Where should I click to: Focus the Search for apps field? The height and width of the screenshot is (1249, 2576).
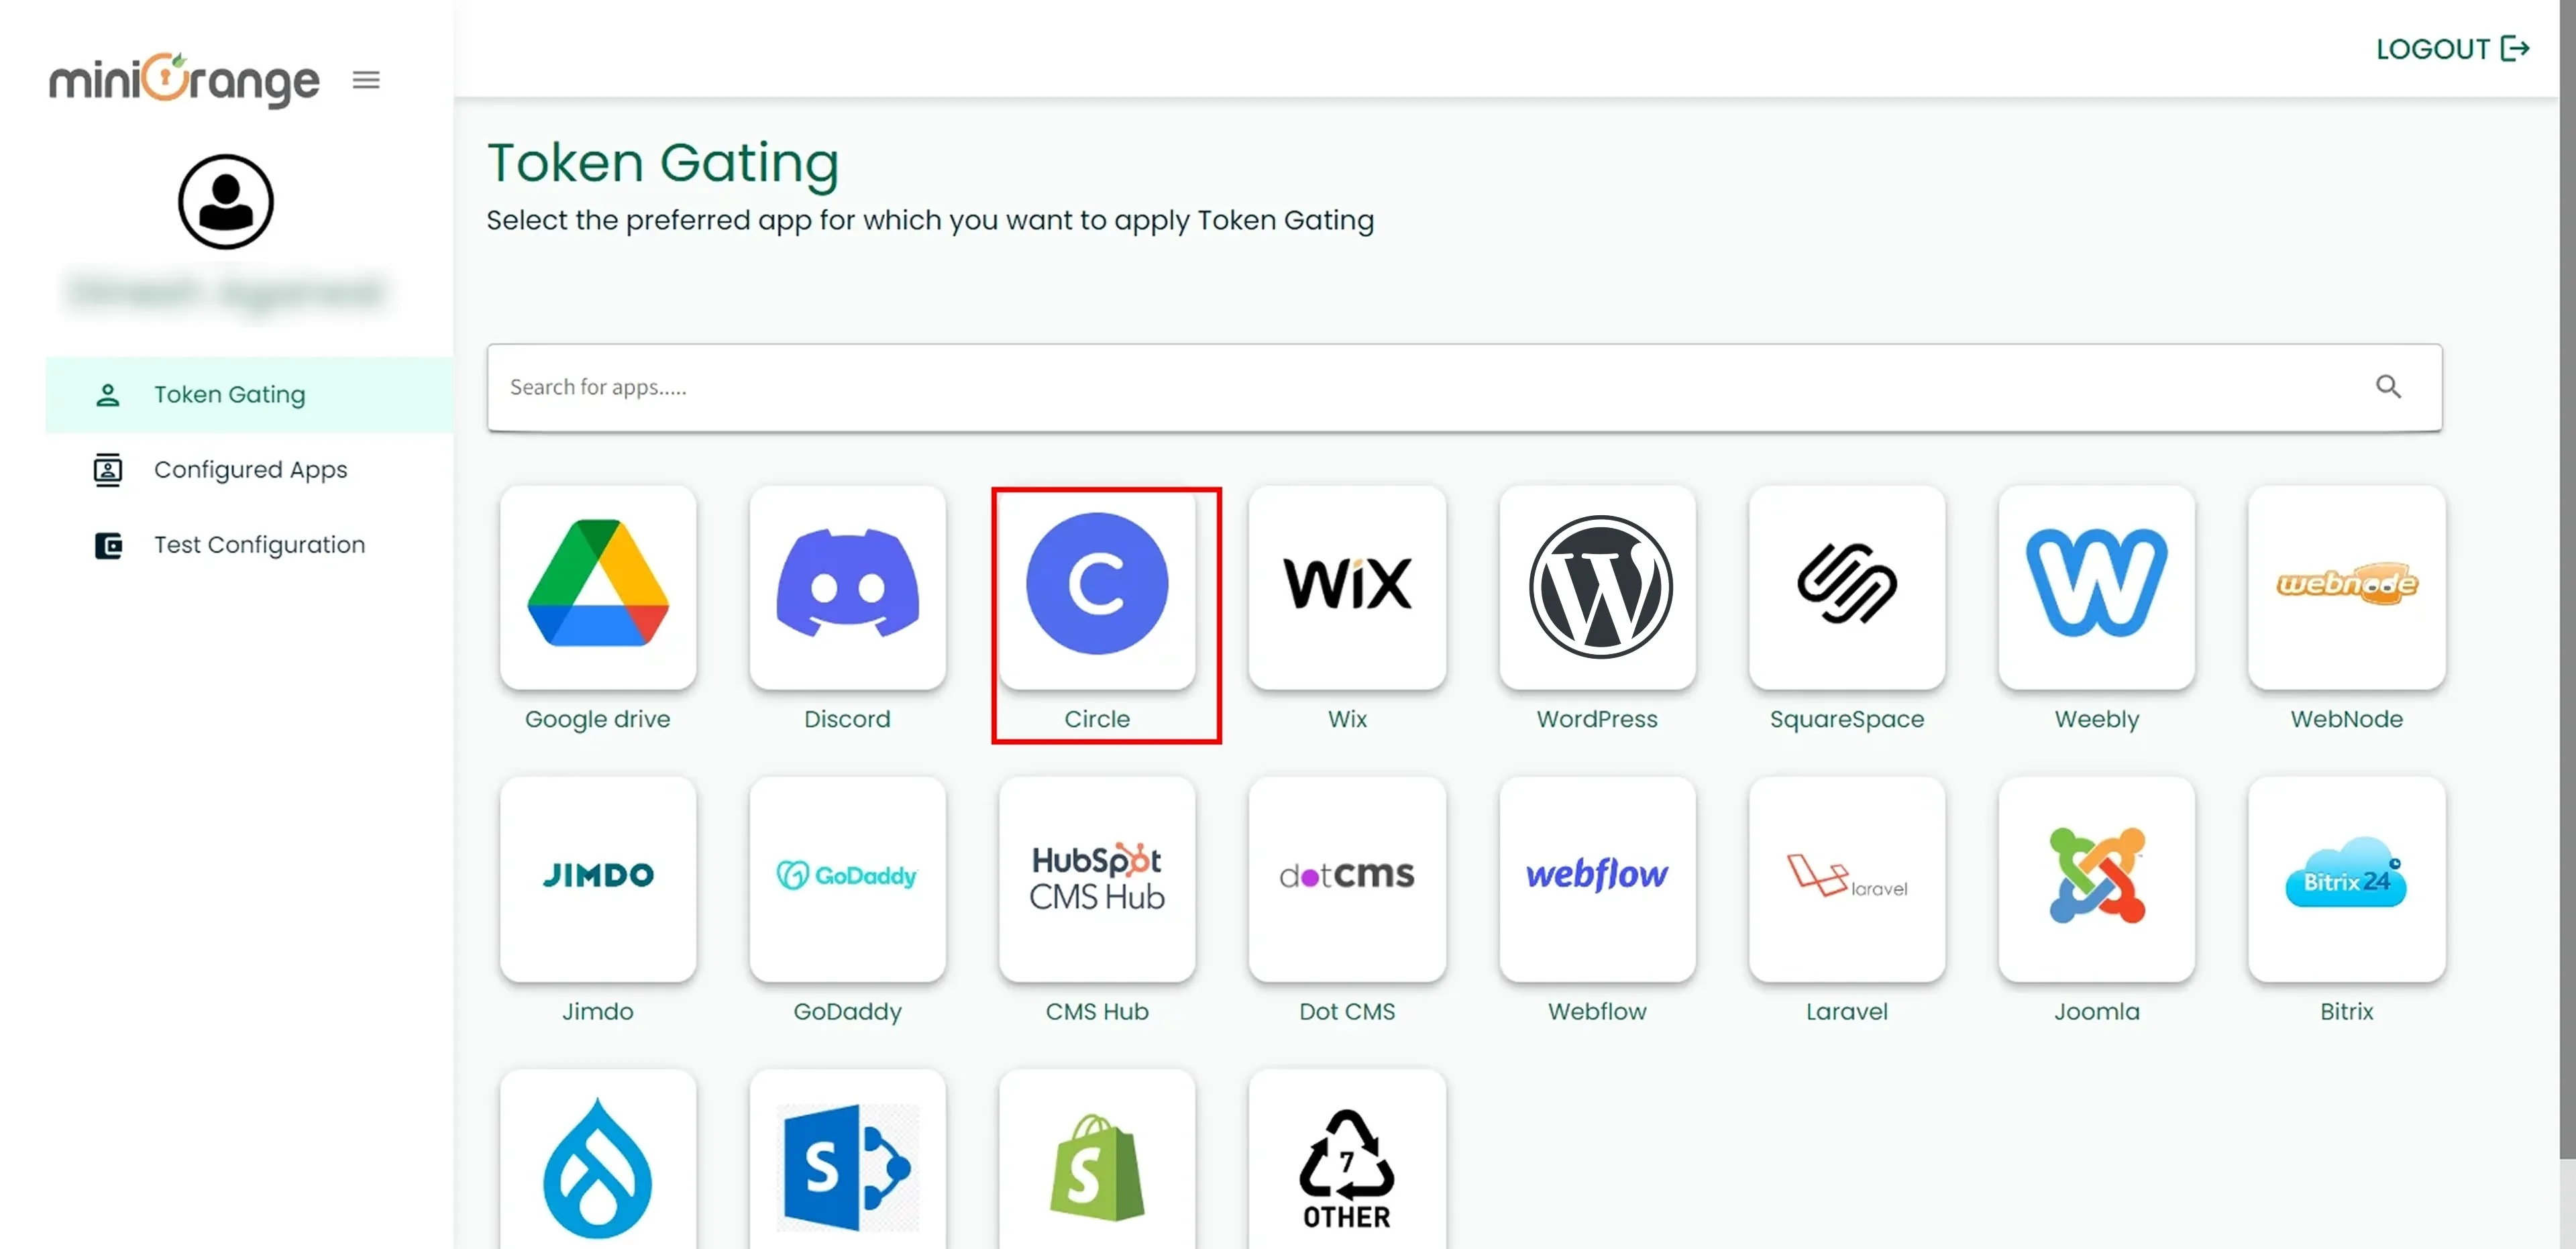1464,387
